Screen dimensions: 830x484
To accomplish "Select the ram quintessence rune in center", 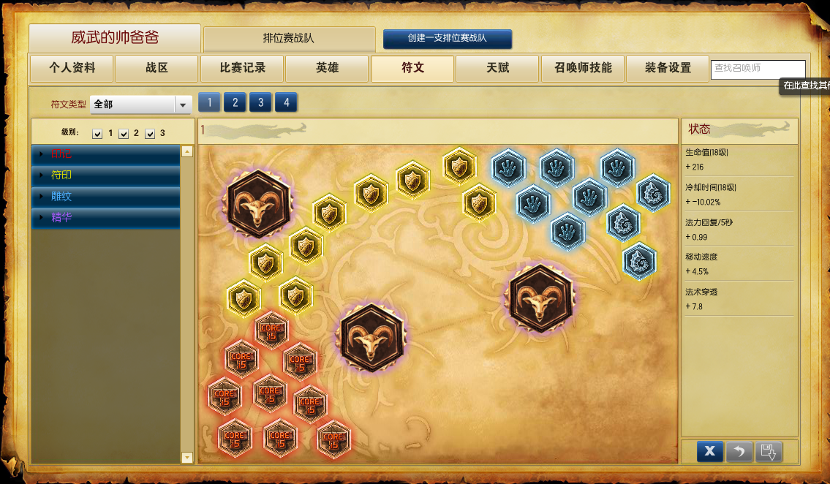I will 371,338.
